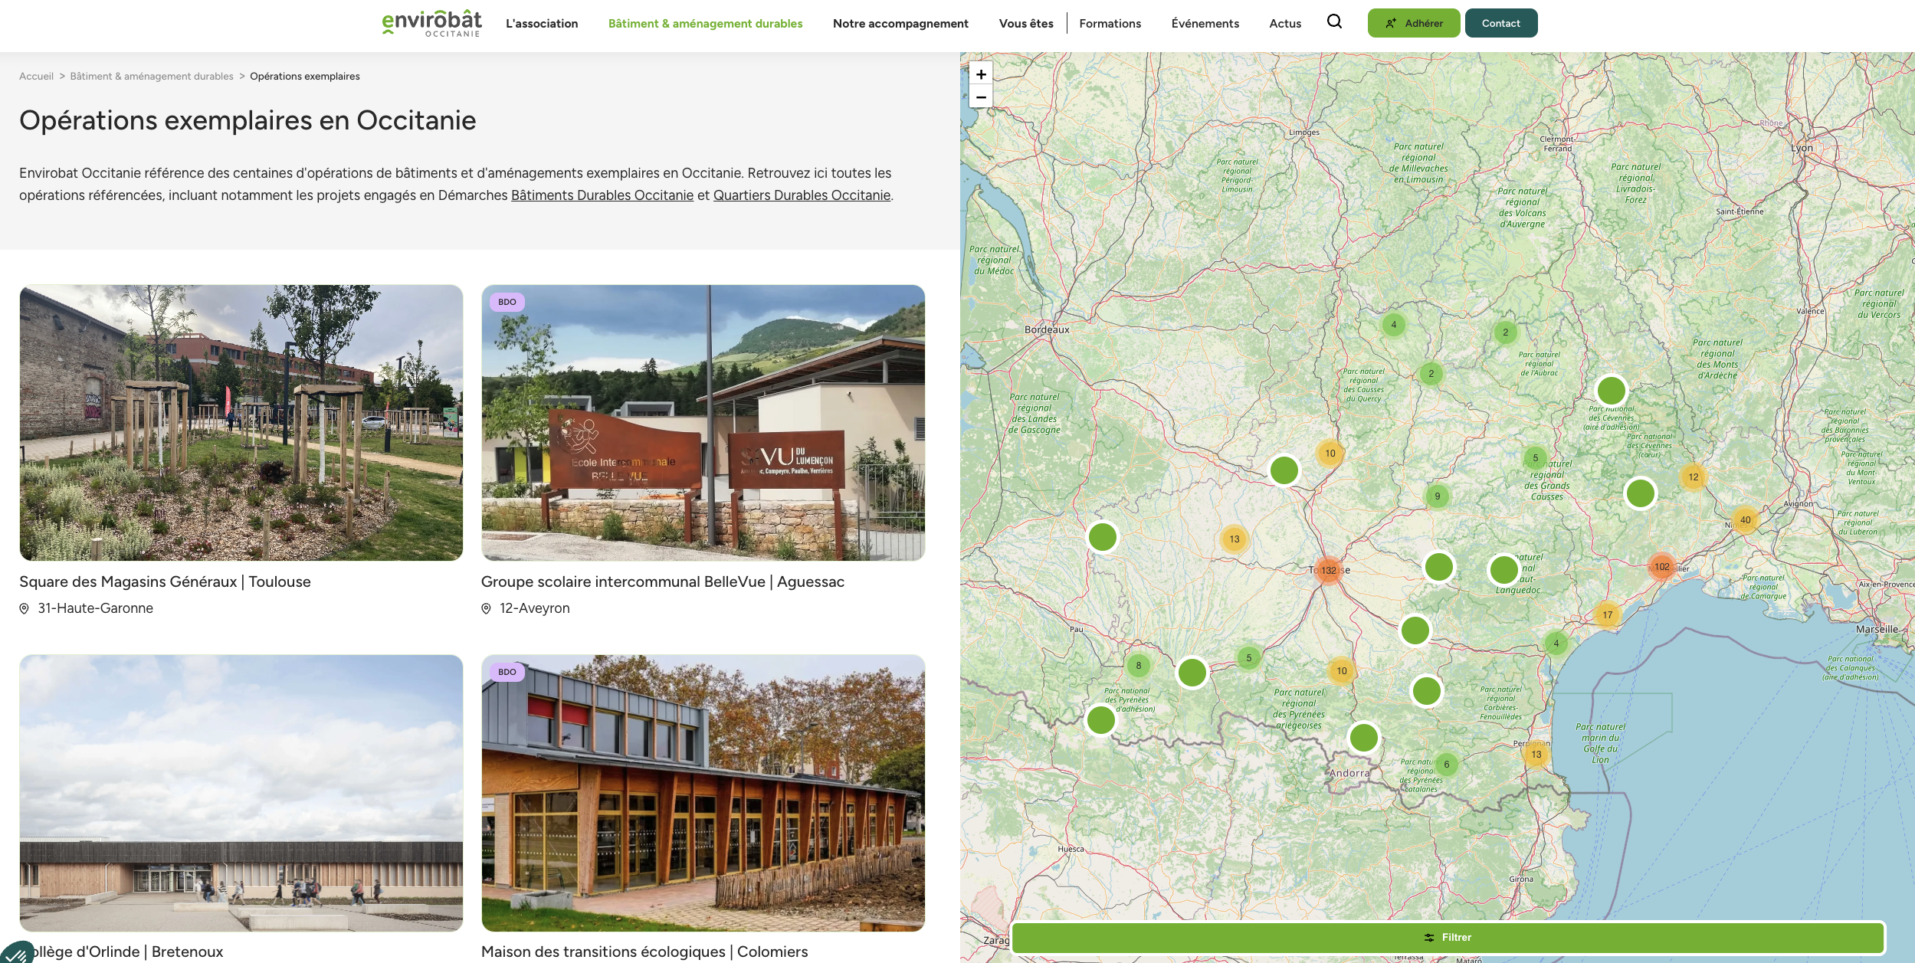This screenshot has height=963, width=1915.
Task: Expand the Vous êtes menu
Action: pos(1025,24)
